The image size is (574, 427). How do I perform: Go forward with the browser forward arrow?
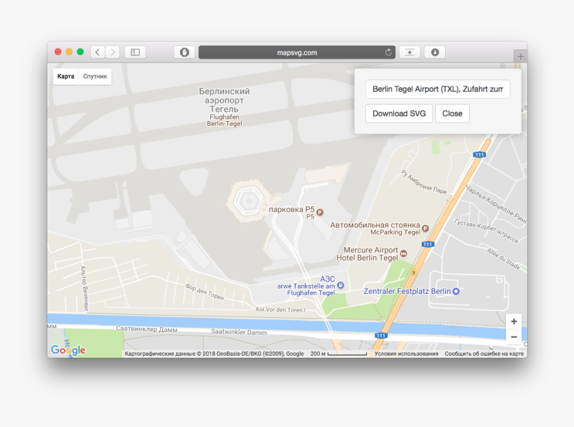point(113,52)
